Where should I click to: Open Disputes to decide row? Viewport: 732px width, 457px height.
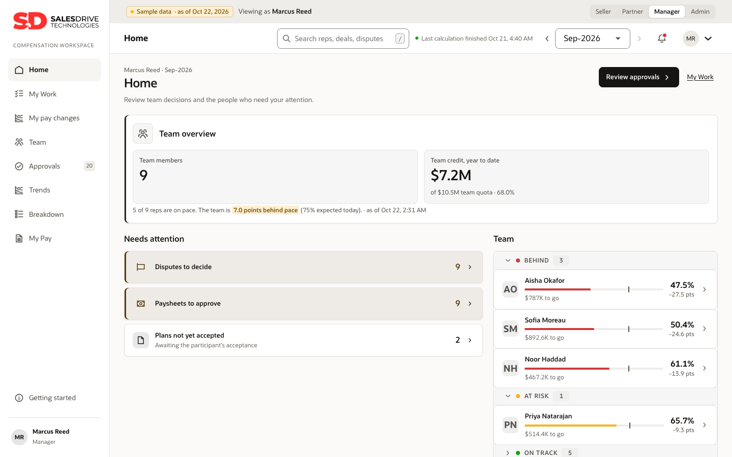pyautogui.click(x=303, y=267)
